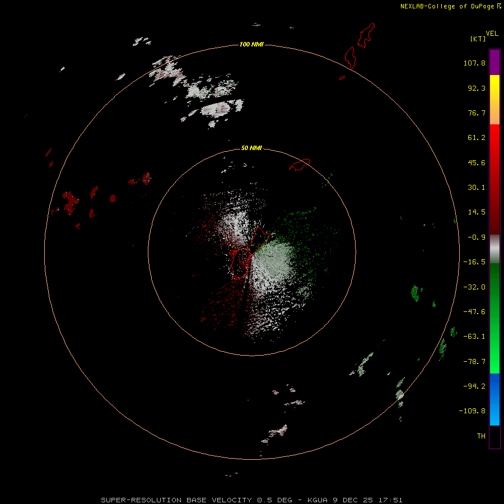This screenshot has width=504, height=504.
Task: Click the -16.5 velocity scale value
Action: 474,262
